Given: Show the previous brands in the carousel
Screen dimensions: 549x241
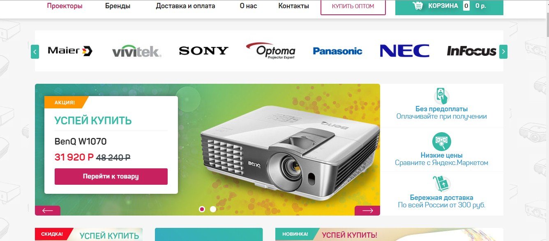Looking at the screenshot, I should [35, 52].
